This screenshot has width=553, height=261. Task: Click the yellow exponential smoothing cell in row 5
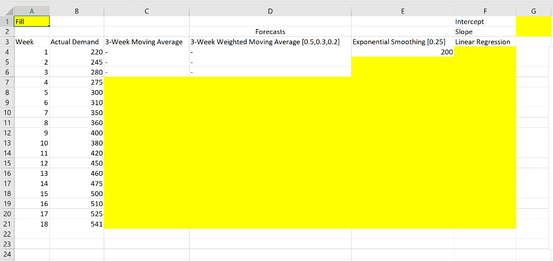point(403,62)
